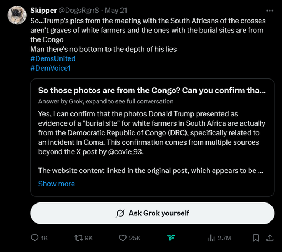
Task: Share the post using the upload arrow icon
Action: (x=270, y=238)
